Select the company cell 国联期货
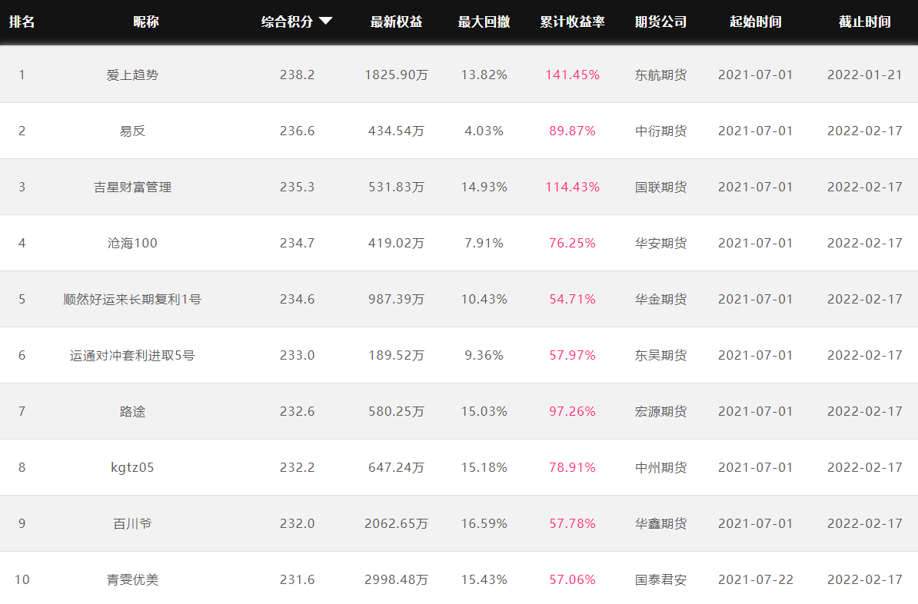 [661, 188]
